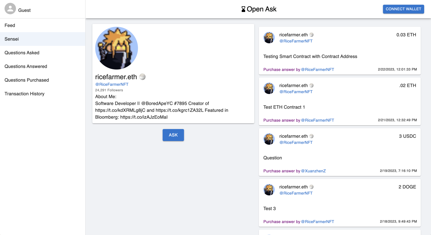The width and height of the screenshot is (431, 235).
Task: Open Questions Purchased from the sidebar
Action: click(x=27, y=80)
